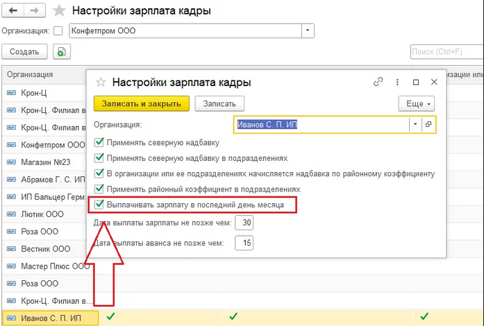The image size is (484, 326).
Task: Expand the Конфетпром ООО organization dropdown
Action: 308,31
